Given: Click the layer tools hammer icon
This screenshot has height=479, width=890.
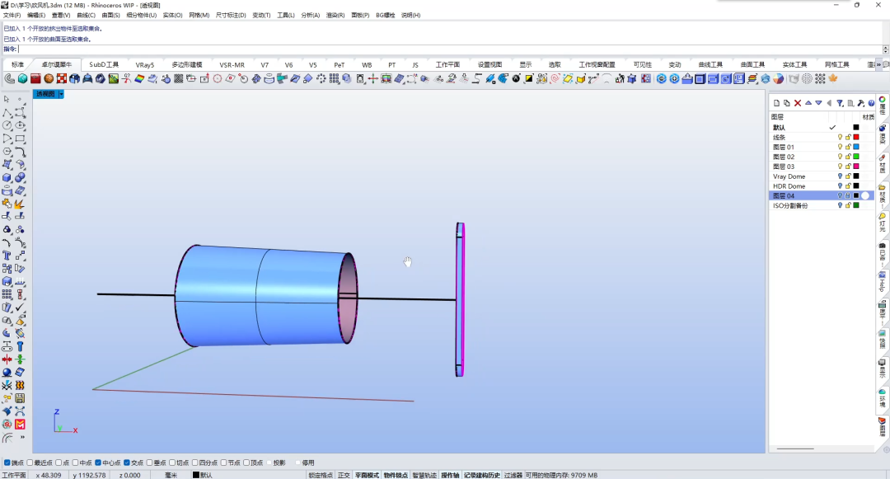Looking at the screenshot, I should coord(861,103).
